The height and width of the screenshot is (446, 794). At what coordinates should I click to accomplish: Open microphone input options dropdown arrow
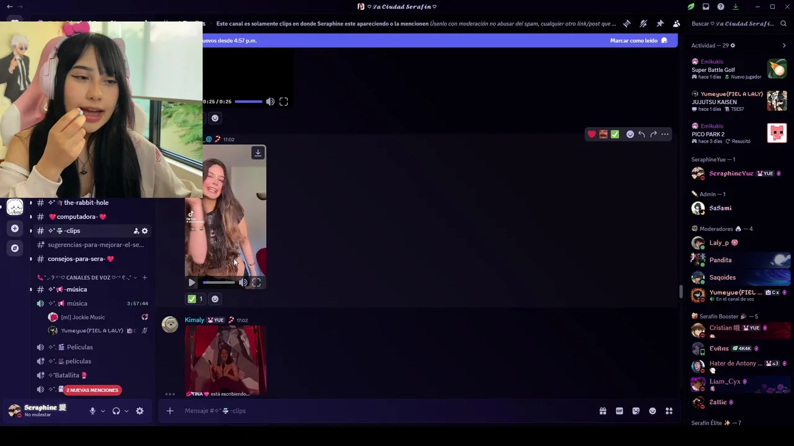click(x=103, y=411)
